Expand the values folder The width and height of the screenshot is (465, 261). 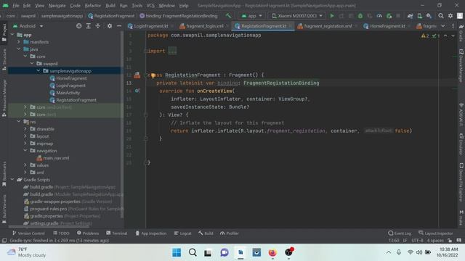(x=25, y=165)
